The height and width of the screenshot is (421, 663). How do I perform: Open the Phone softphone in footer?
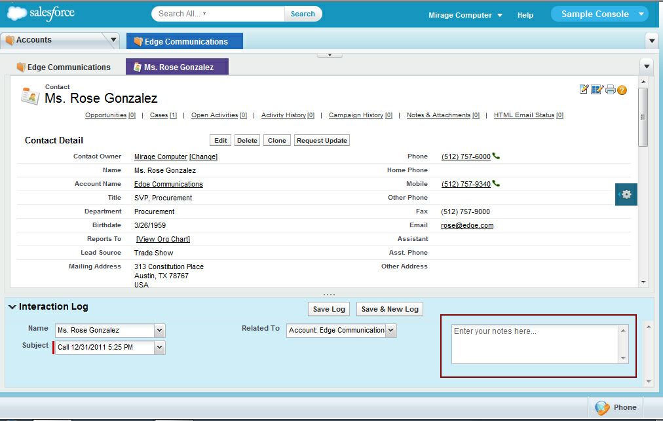click(x=616, y=407)
